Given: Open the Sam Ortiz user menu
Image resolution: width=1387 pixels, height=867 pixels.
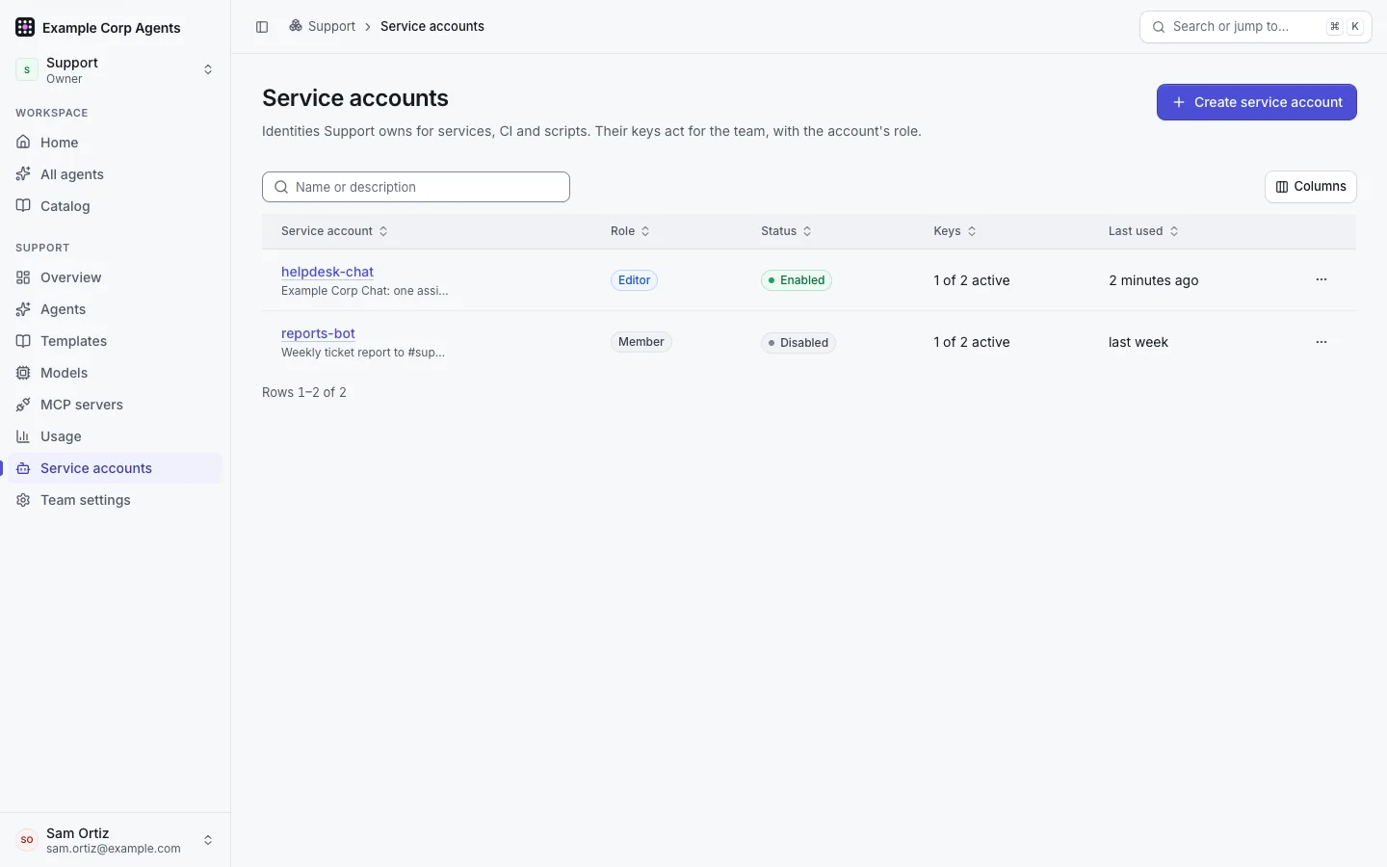Looking at the screenshot, I should coord(116,840).
